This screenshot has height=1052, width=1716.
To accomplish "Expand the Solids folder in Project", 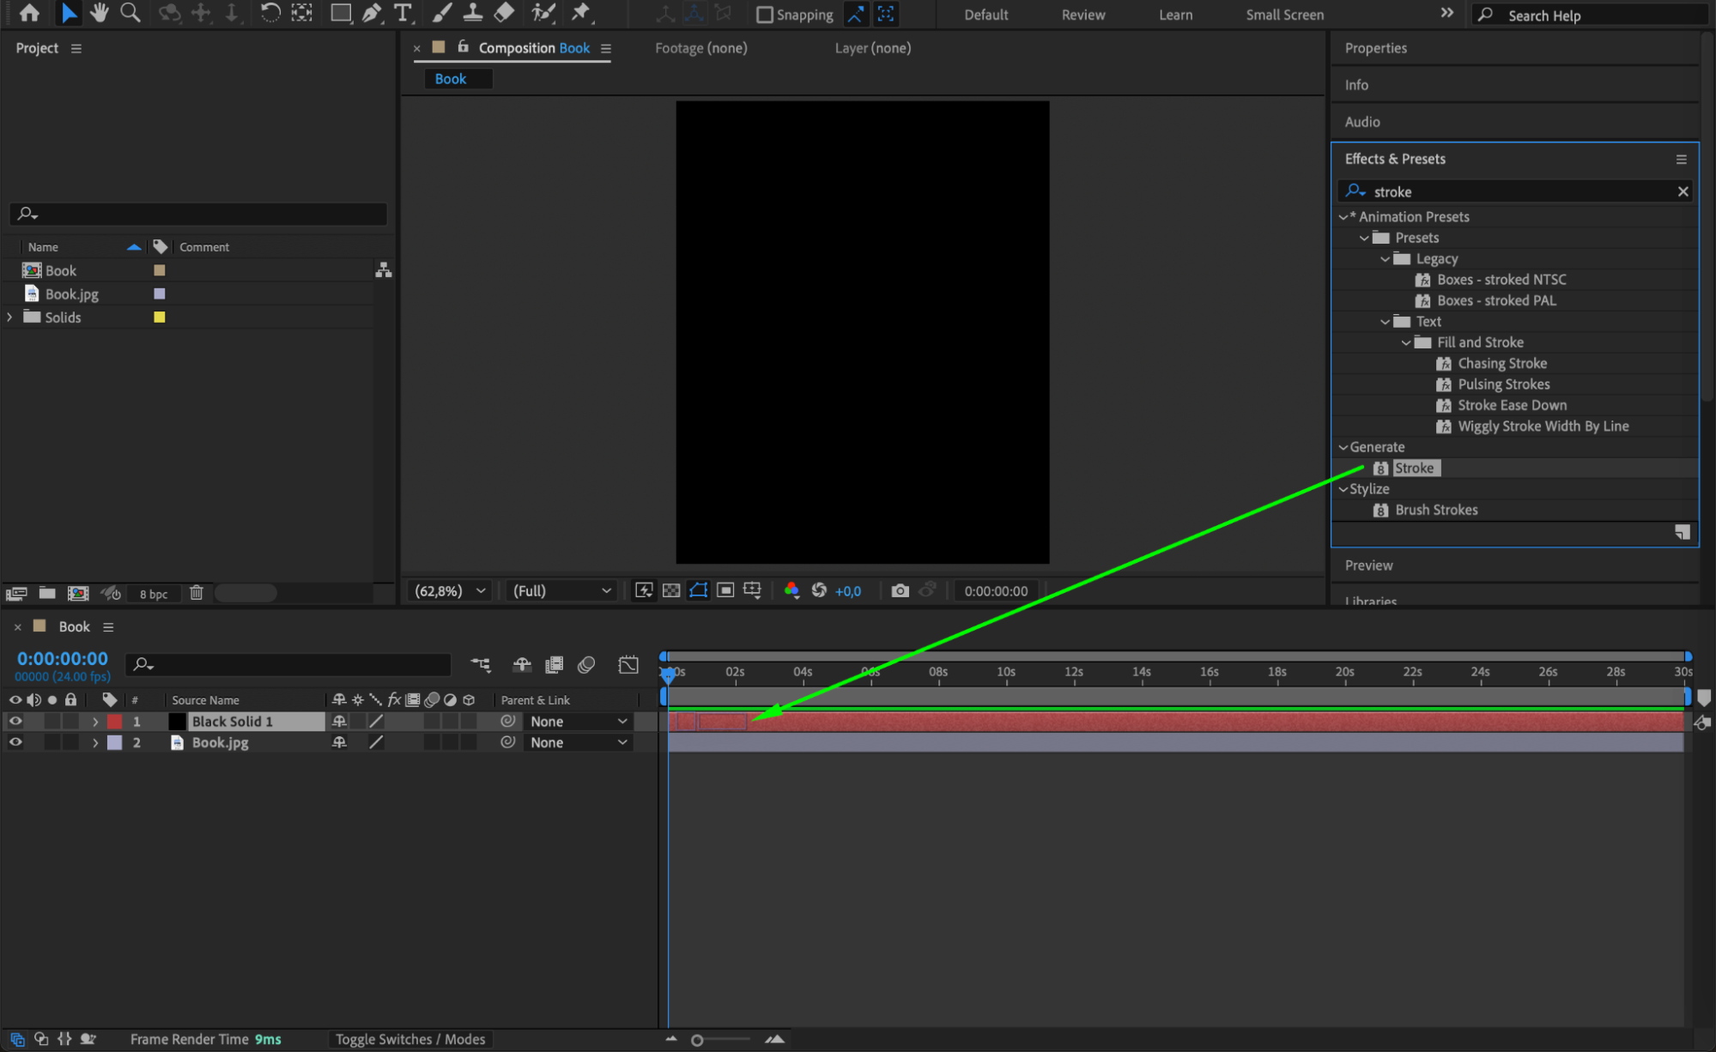I will click(9, 317).
